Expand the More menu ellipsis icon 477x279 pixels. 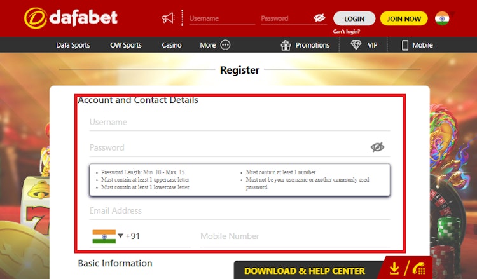[225, 45]
